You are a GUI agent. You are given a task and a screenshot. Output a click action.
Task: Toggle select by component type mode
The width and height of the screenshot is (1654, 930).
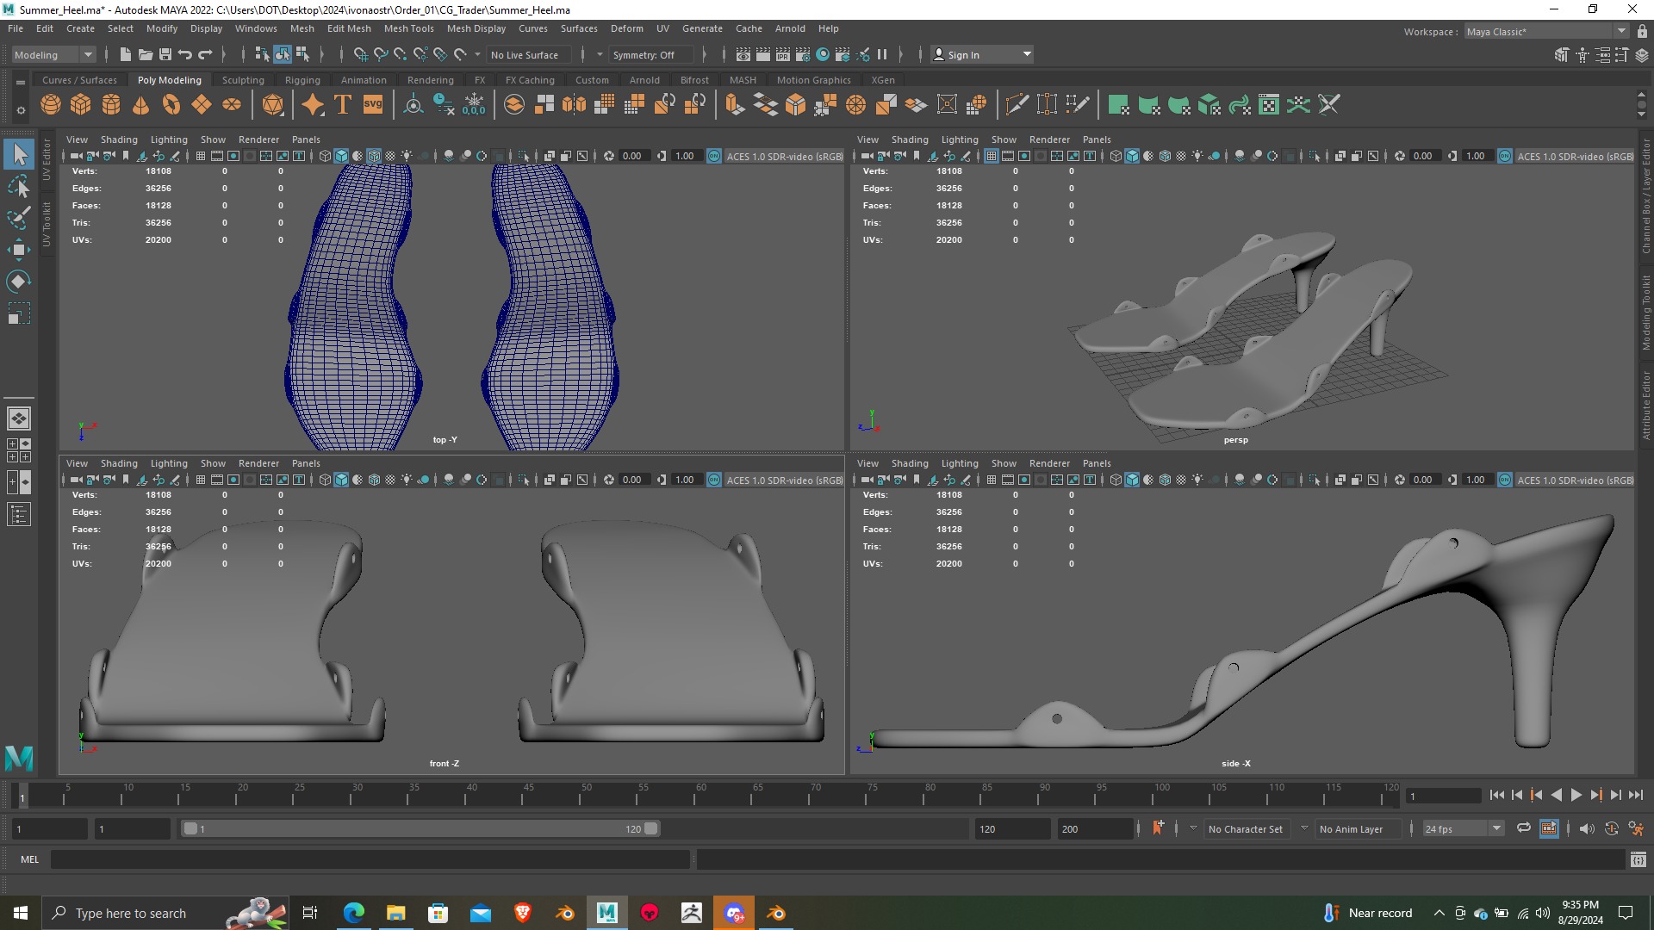(x=302, y=54)
